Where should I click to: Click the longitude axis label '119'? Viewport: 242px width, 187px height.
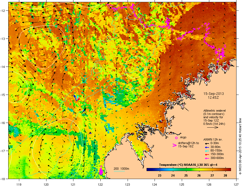click(x=19, y=184)
